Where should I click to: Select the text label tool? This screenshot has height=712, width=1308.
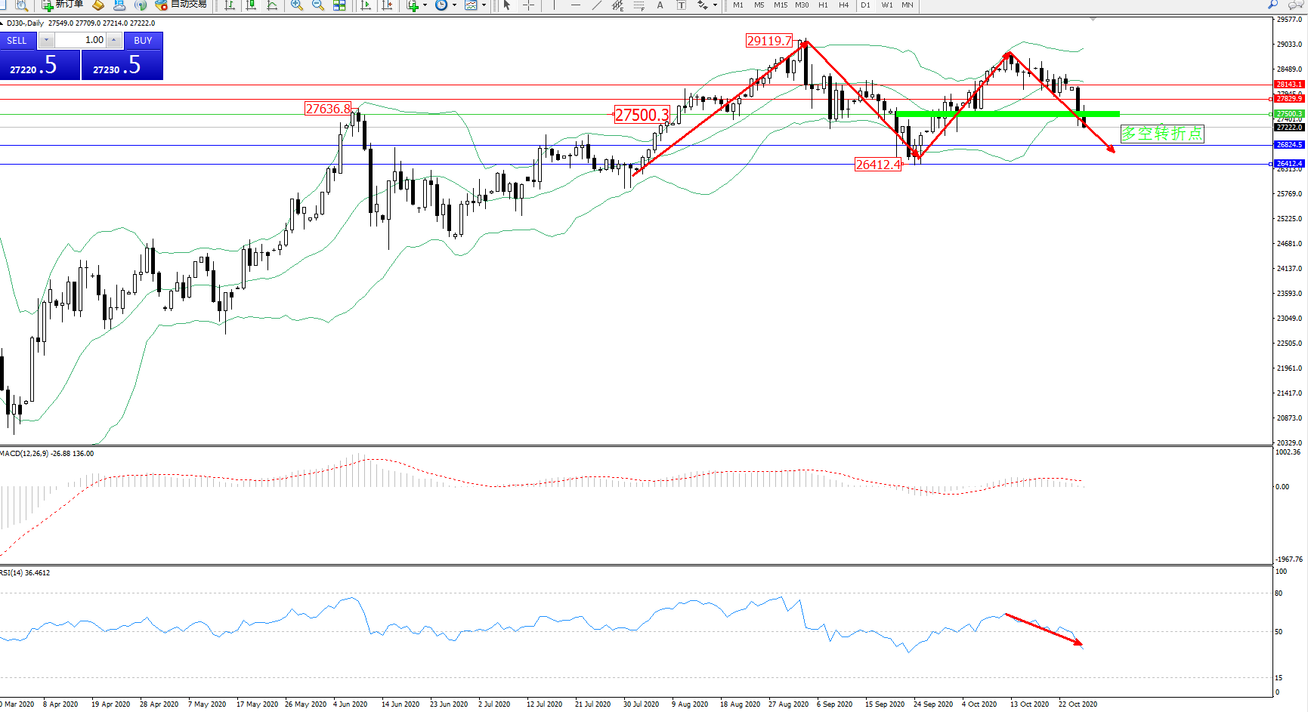681,5
